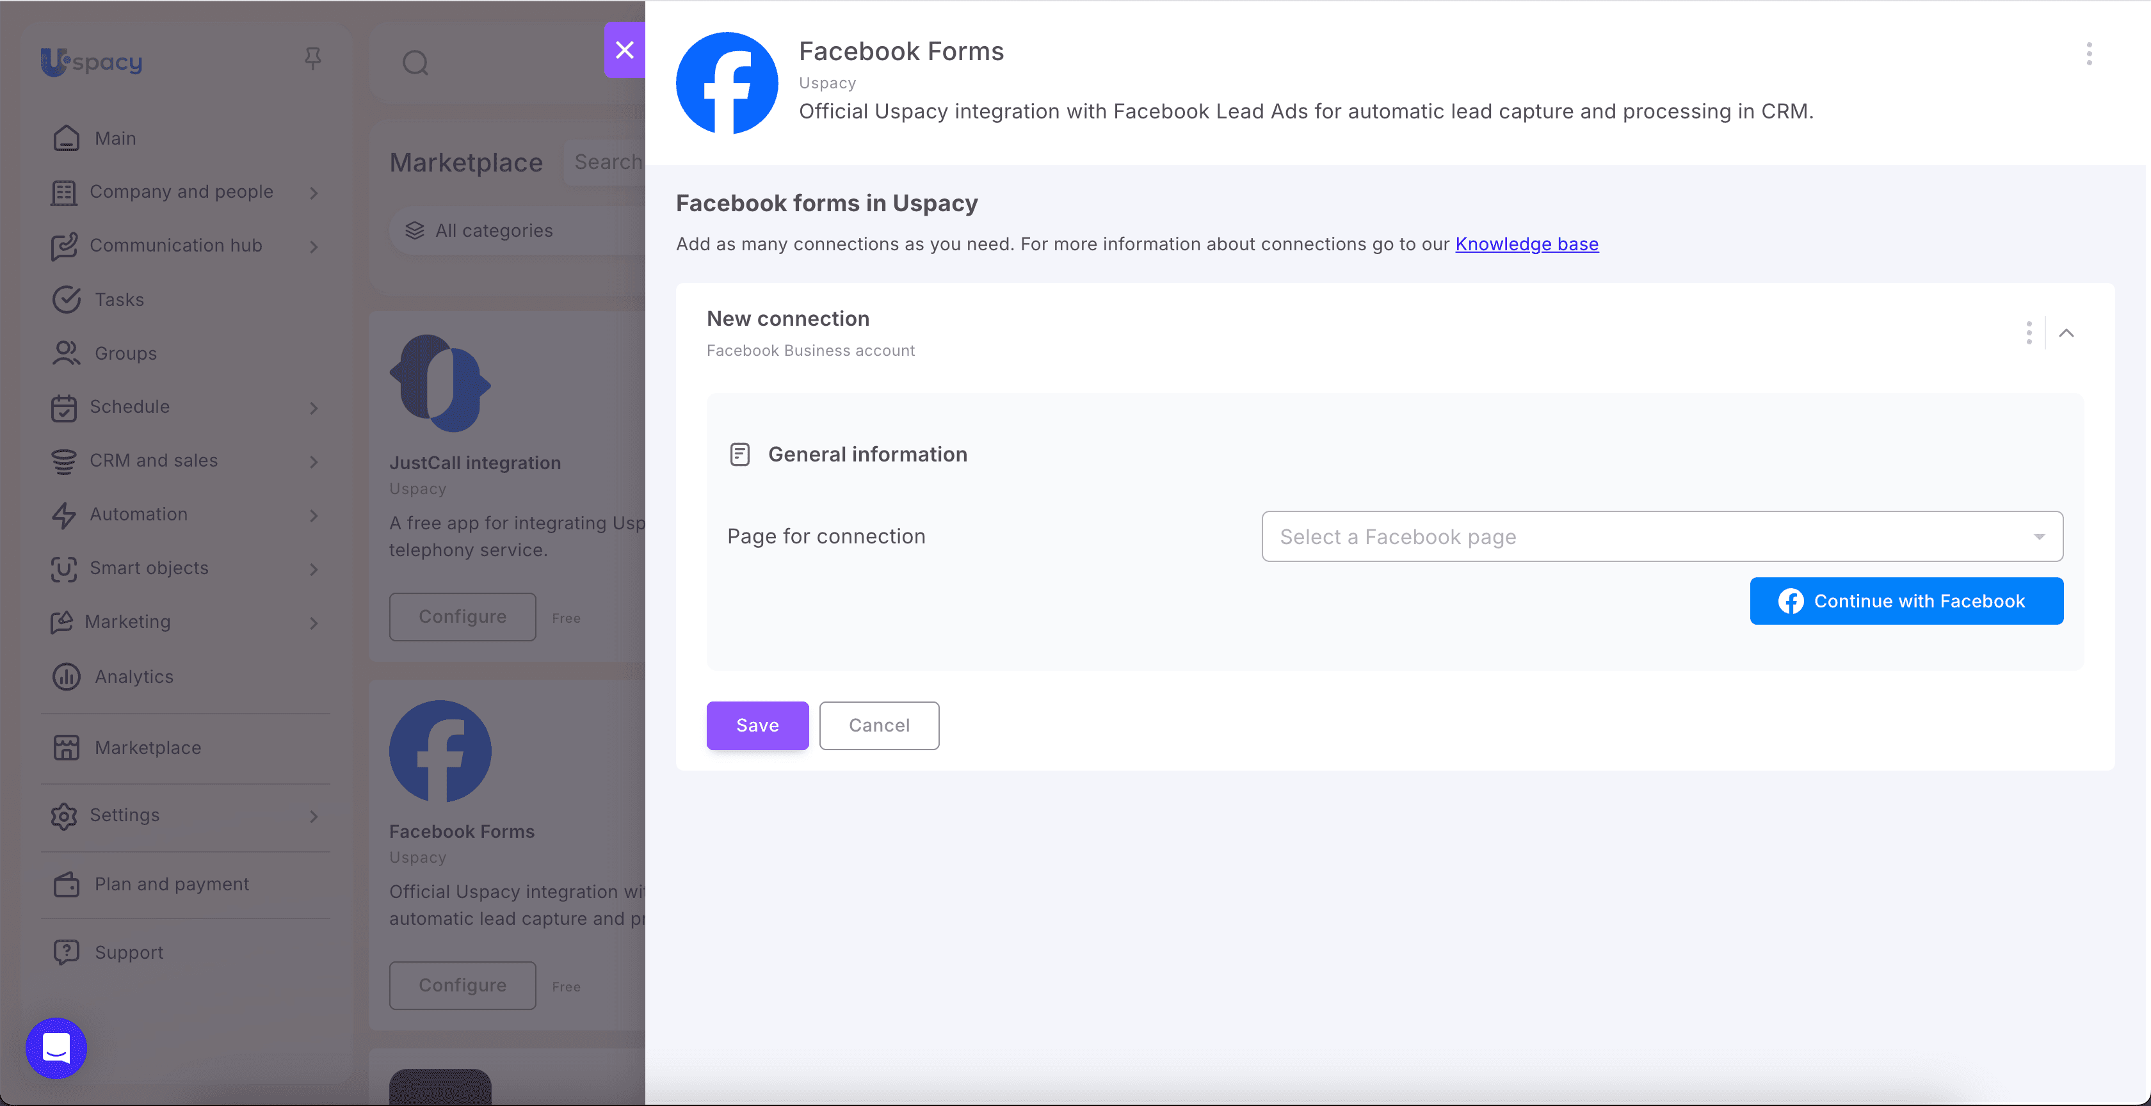Open Groups in sidebar

click(125, 353)
